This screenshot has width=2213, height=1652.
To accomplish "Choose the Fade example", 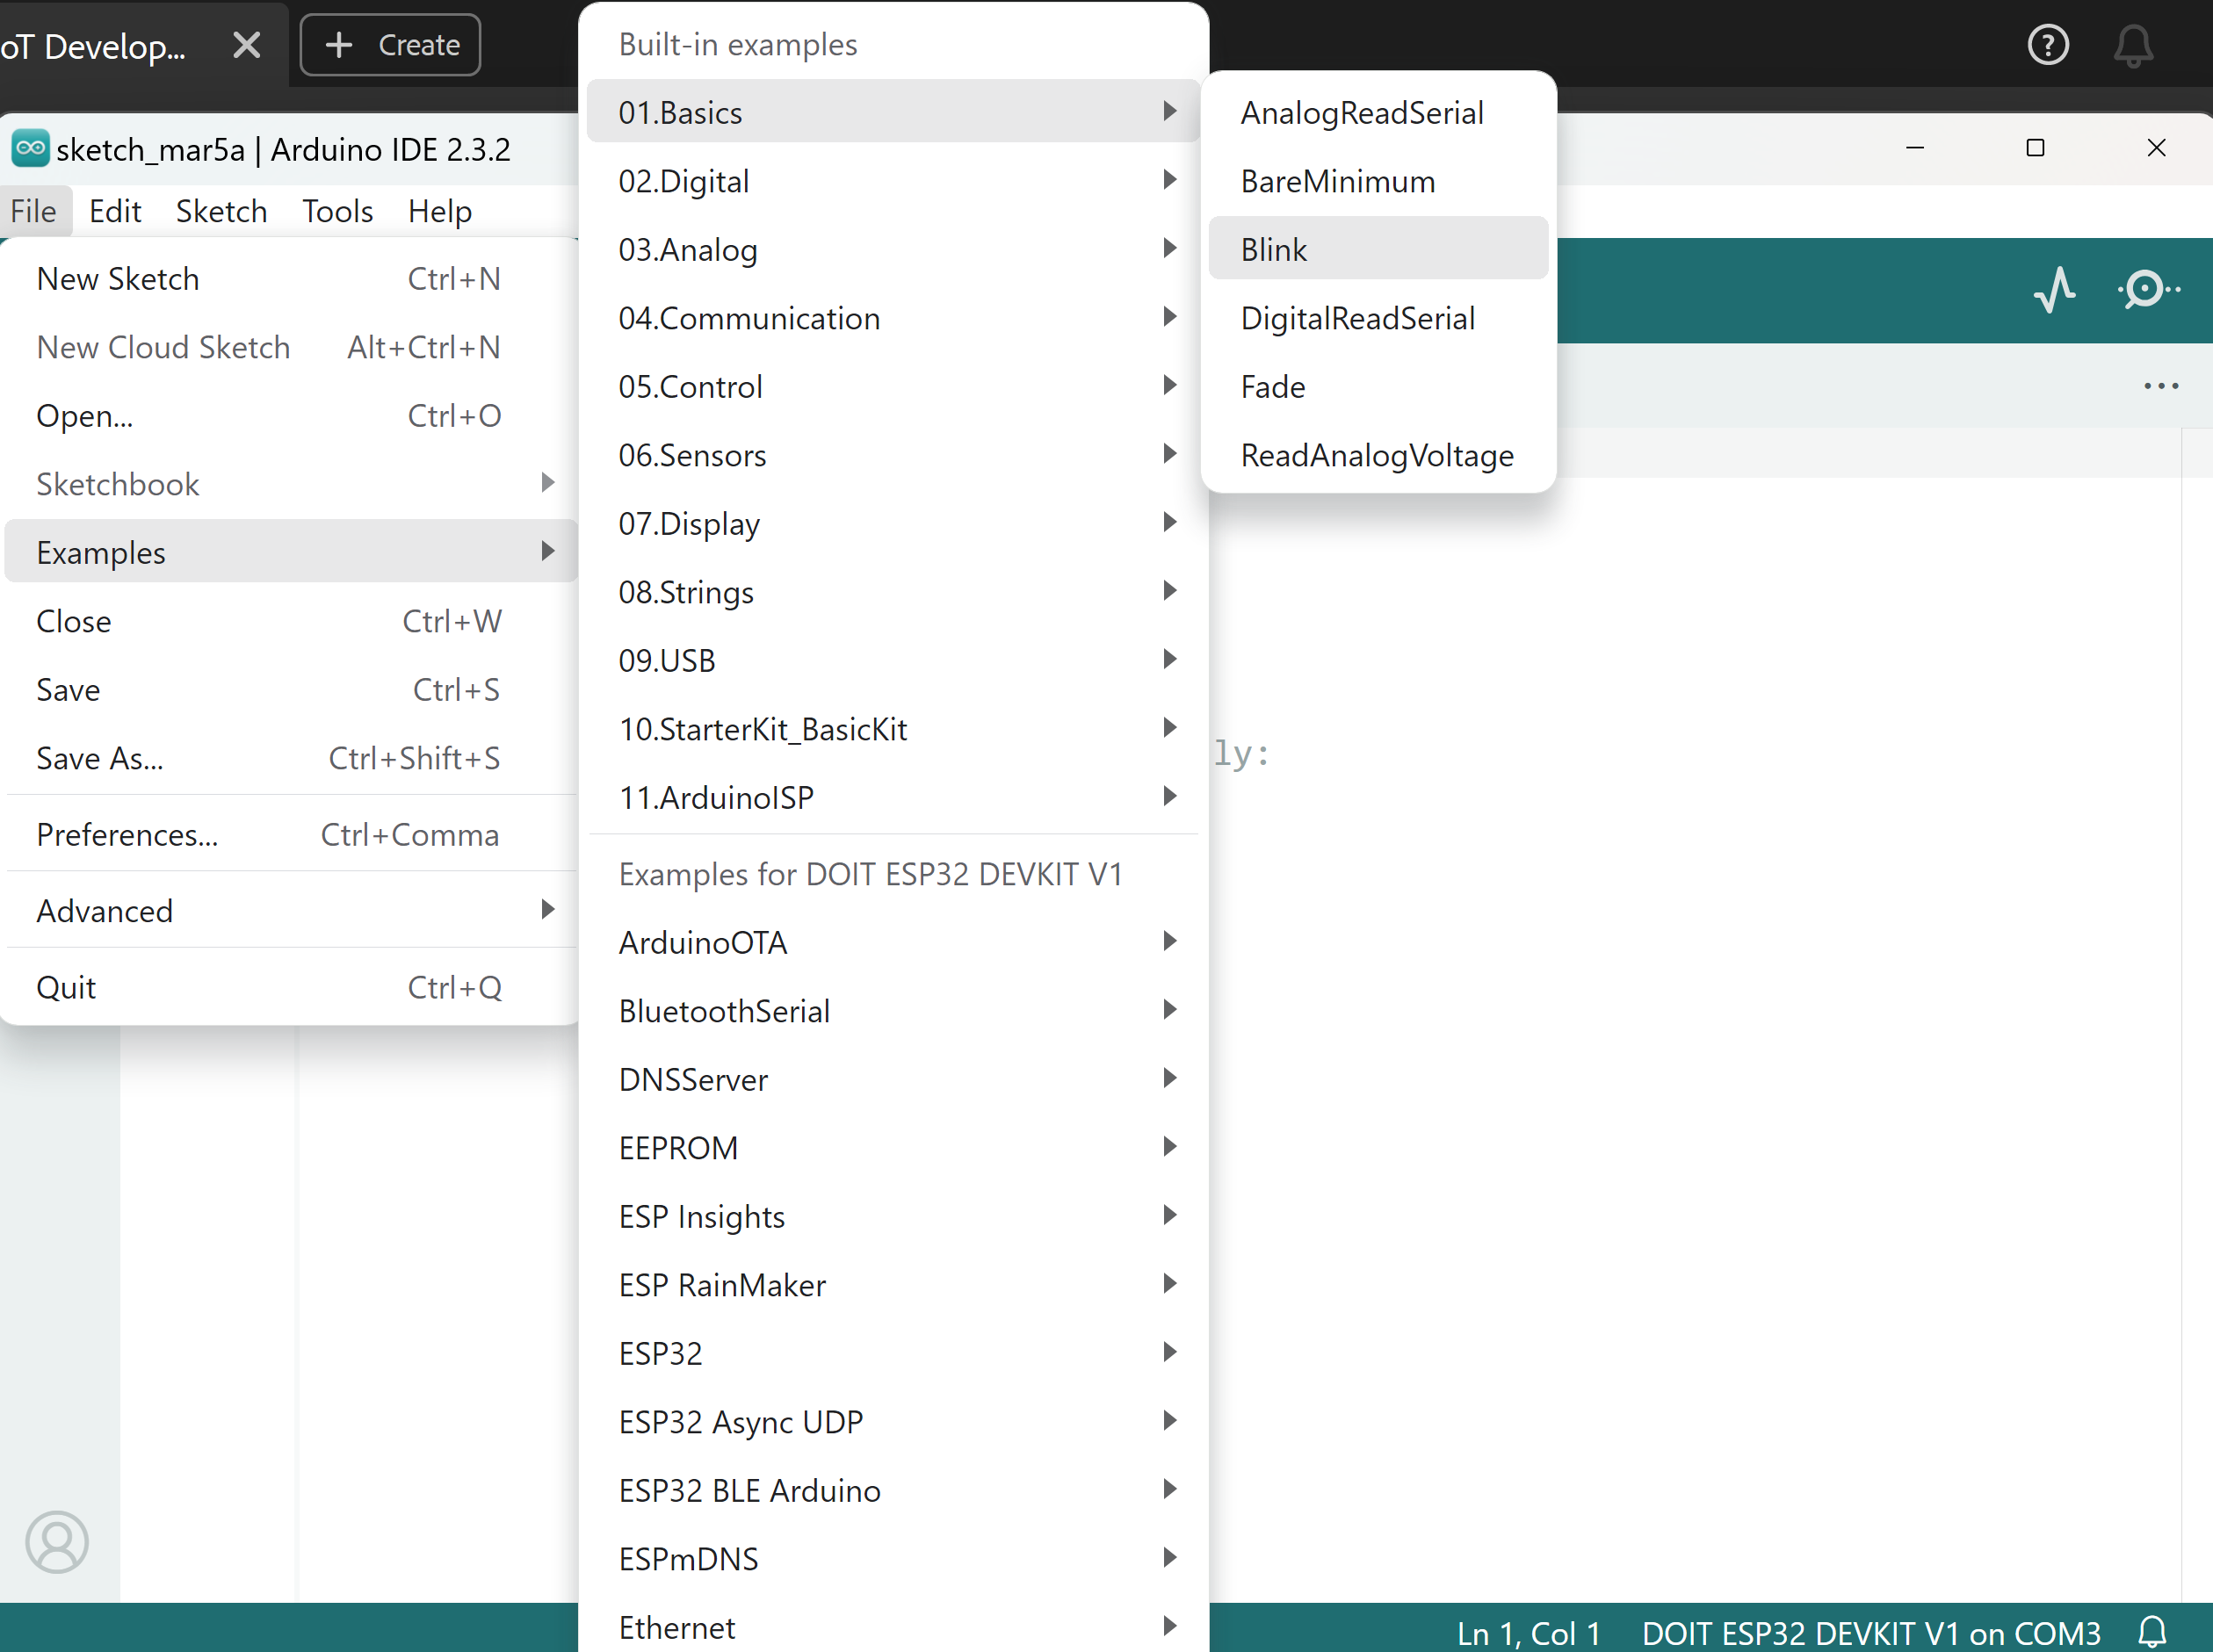I will pyautogui.click(x=1378, y=386).
